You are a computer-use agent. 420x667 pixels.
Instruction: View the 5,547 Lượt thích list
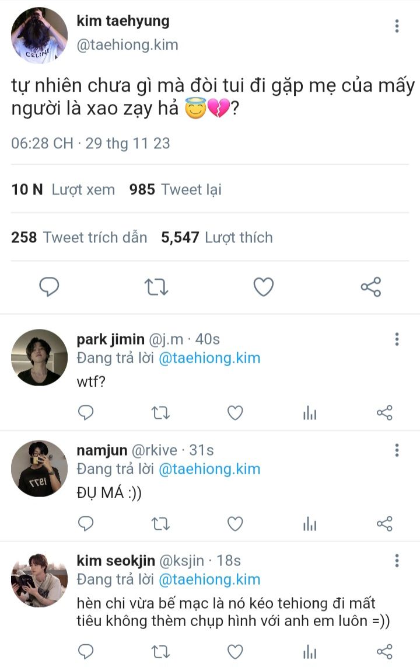tap(217, 238)
